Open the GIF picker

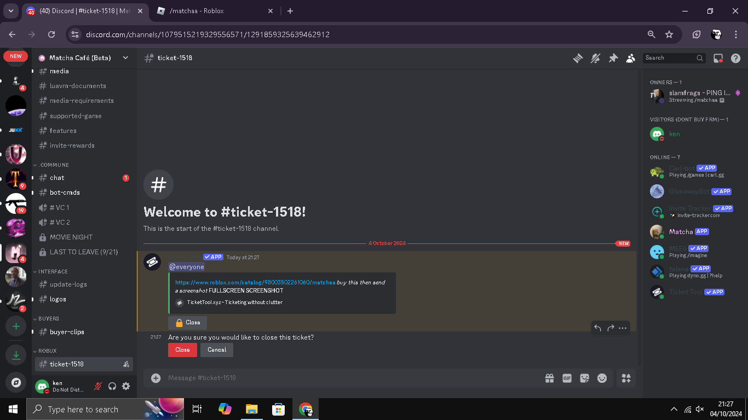pos(567,378)
